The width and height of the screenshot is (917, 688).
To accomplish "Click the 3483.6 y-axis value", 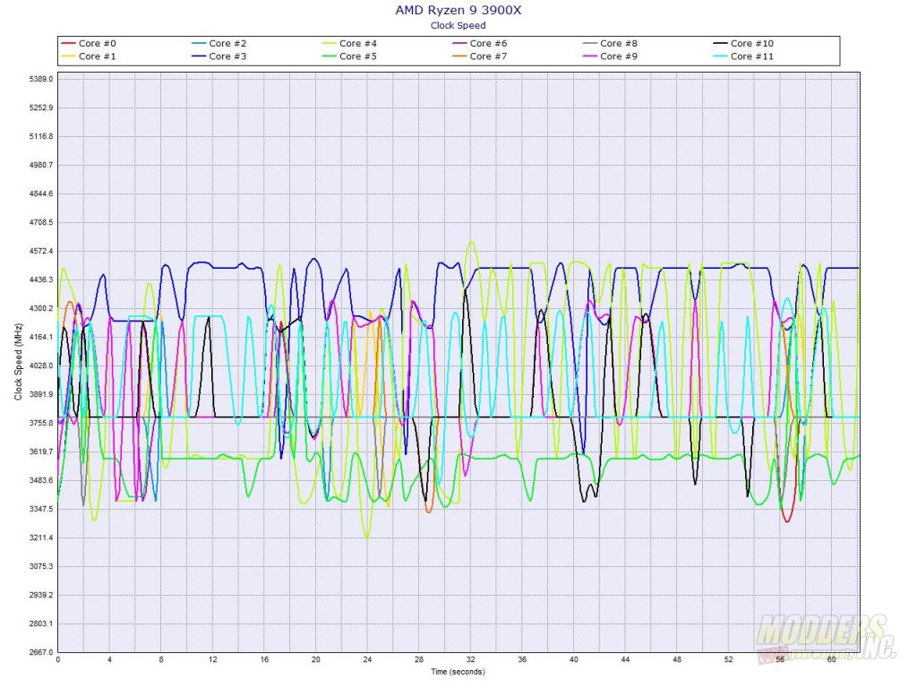I will click(41, 480).
